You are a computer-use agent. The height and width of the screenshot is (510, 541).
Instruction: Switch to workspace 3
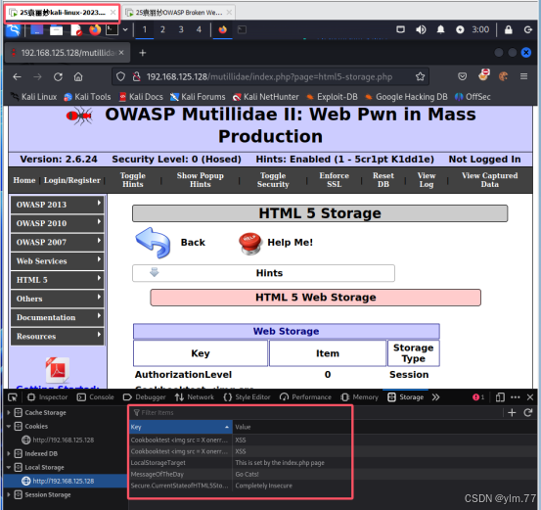[x=181, y=29]
